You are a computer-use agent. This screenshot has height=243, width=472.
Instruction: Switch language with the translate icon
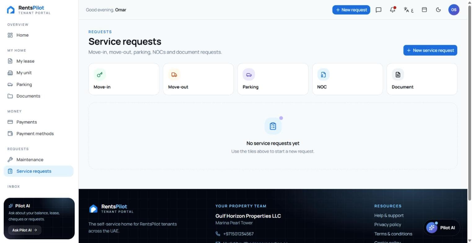pos(408,10)
